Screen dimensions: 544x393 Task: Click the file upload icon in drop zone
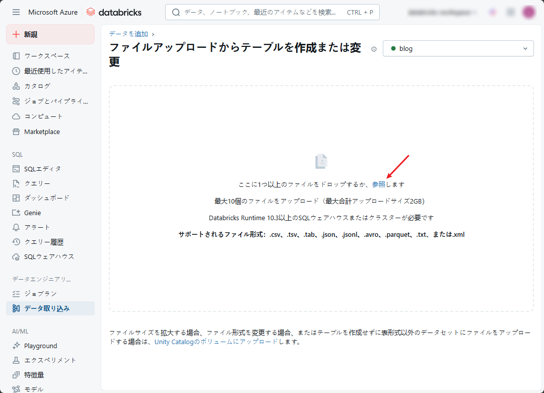click(x=321, y=161)
